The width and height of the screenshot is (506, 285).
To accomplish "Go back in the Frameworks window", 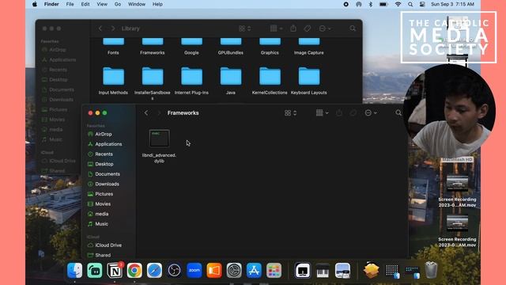I will pyautogui.click(x=146, y=112).
